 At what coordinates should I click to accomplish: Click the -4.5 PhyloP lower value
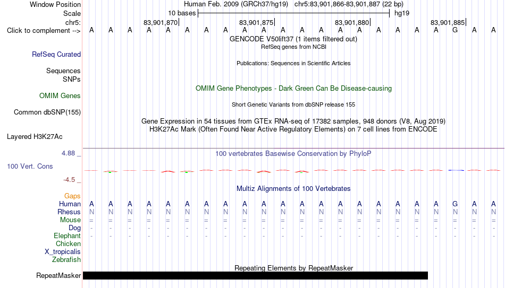(x=69, y=180)
